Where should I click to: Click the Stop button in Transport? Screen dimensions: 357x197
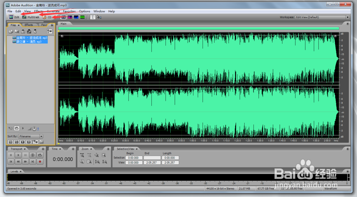11,155
